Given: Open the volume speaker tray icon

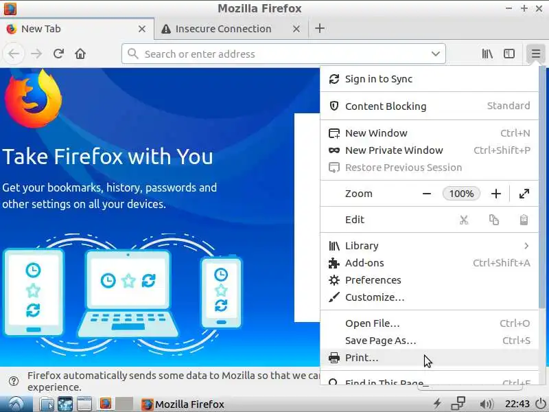Looking at the screenshot, I should pos(486,404).
